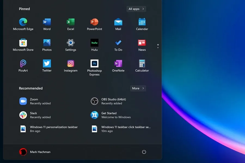Open recently added Zoom
Screen dimensions: 245x163
click(35, 101)
